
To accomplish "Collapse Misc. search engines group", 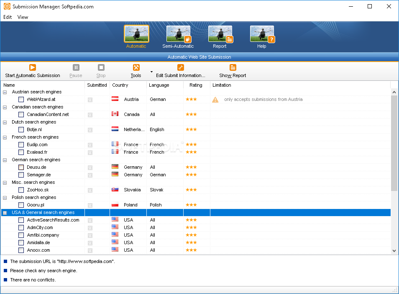I will 5,183.
